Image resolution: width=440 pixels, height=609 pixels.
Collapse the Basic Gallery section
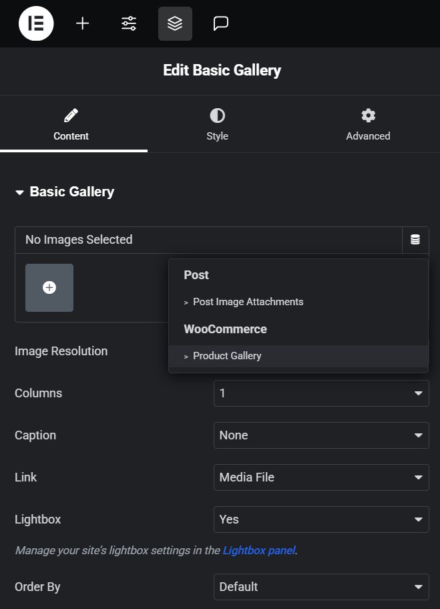(65, 192)
